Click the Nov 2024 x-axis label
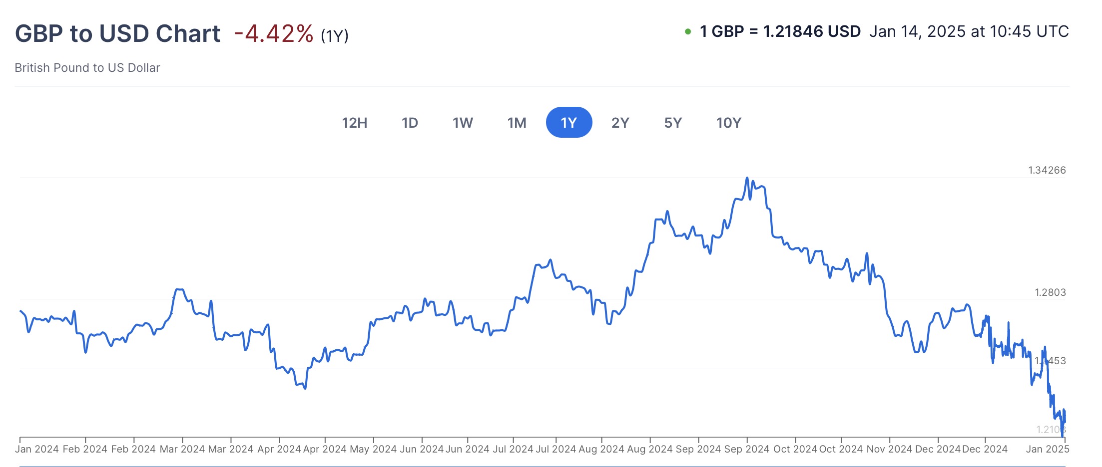The image size is (1102, 467). click(889, 449)
